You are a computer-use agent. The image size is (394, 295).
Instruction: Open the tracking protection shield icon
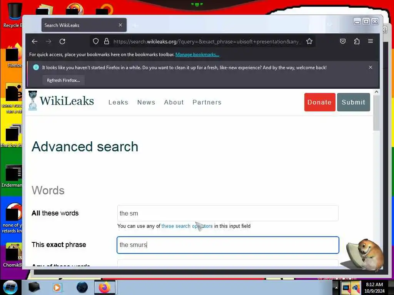tap(96, 41)
